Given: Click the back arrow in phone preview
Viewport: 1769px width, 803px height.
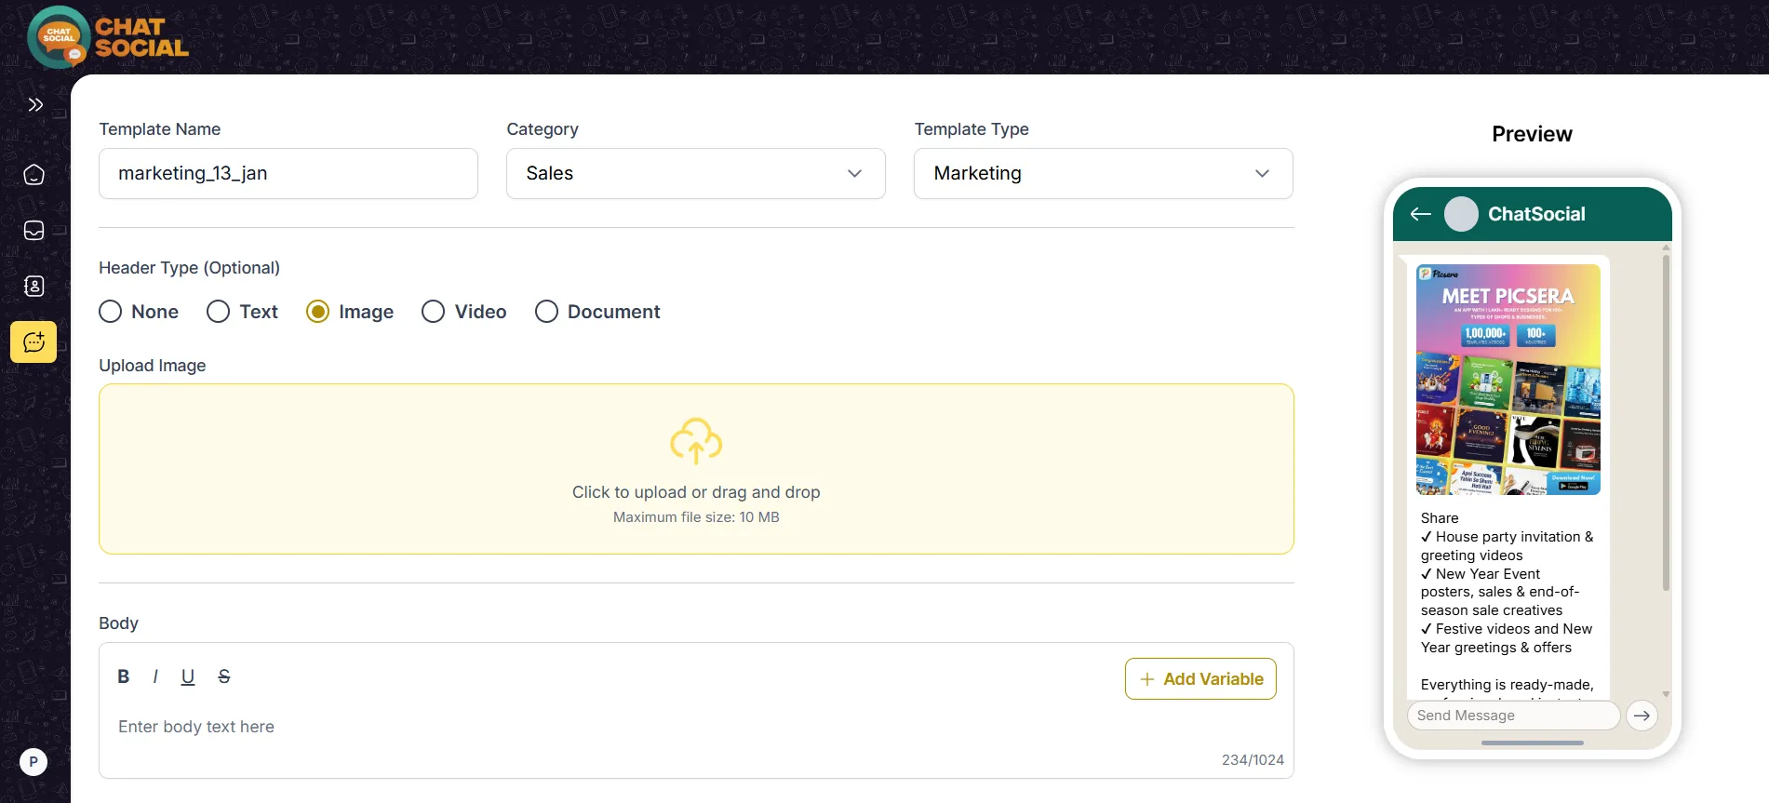Looking at the screenshot, I should [1420, 214].
